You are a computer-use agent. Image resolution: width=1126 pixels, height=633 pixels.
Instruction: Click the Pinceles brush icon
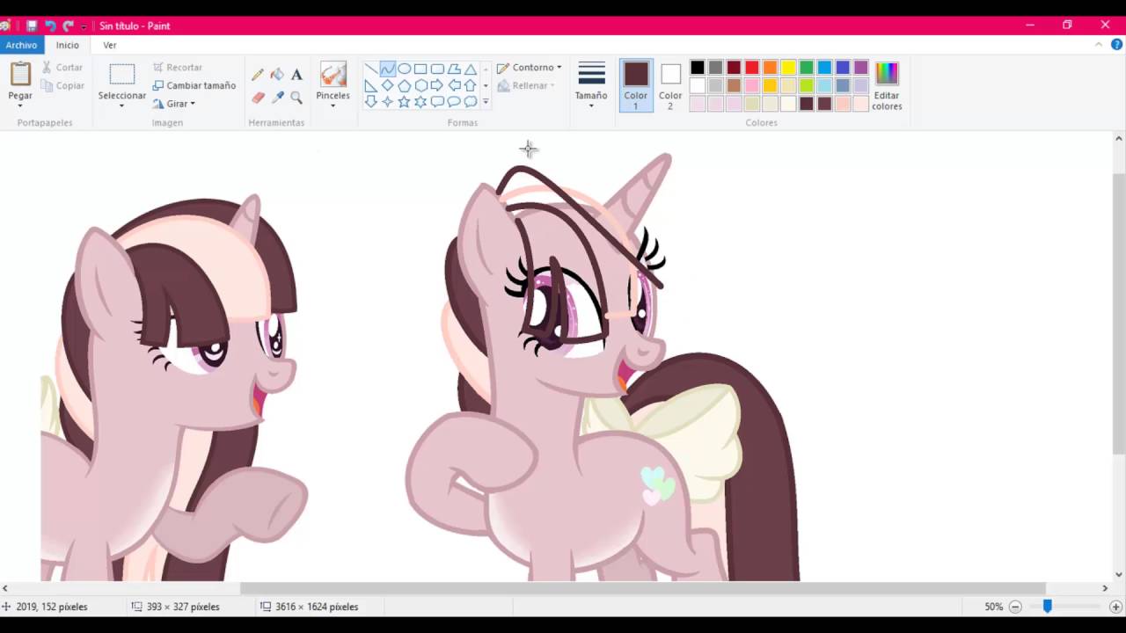click(x=333, y=74)
